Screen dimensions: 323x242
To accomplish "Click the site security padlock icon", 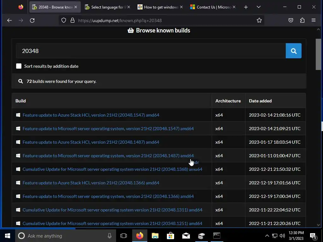I will (x=73, y=20).
